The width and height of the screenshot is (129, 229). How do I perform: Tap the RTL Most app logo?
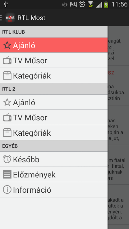pos(10,18)
